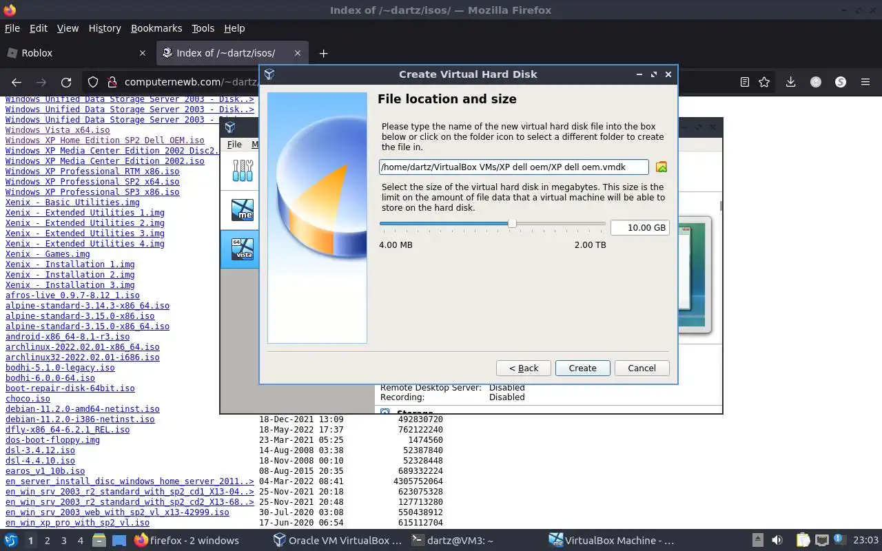
Task: Switch to workspace 4 in taskbar
Action: pyautogui.click(x=80, y=541)
